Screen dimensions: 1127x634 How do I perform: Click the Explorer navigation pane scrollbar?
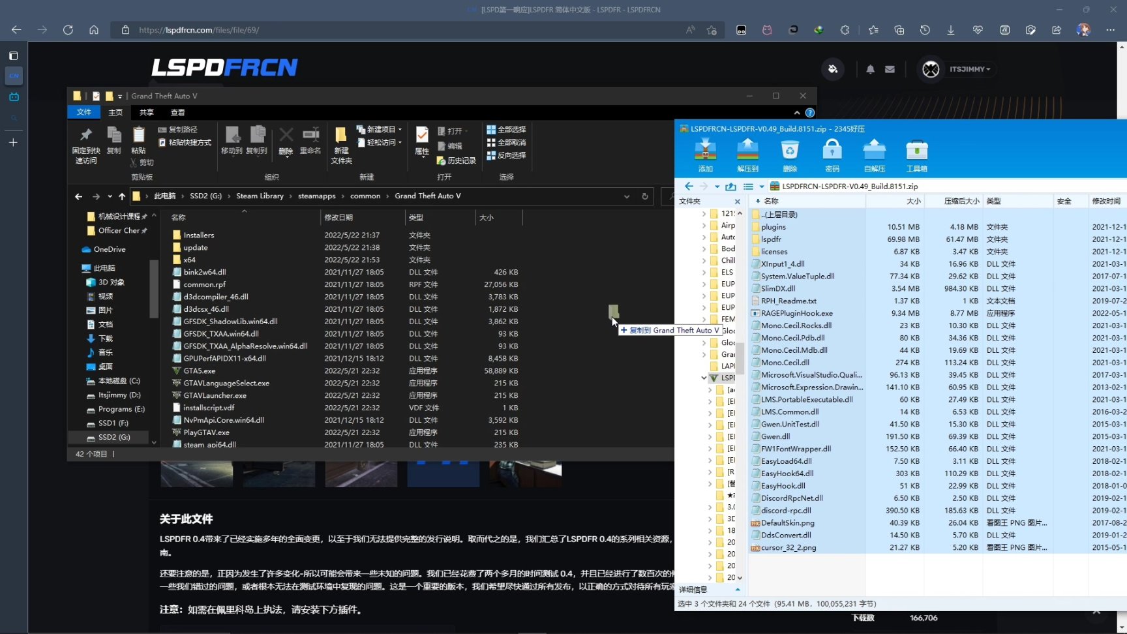tap(154, 288)
